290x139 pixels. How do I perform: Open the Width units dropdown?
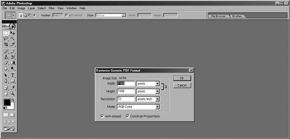(157, 83)
